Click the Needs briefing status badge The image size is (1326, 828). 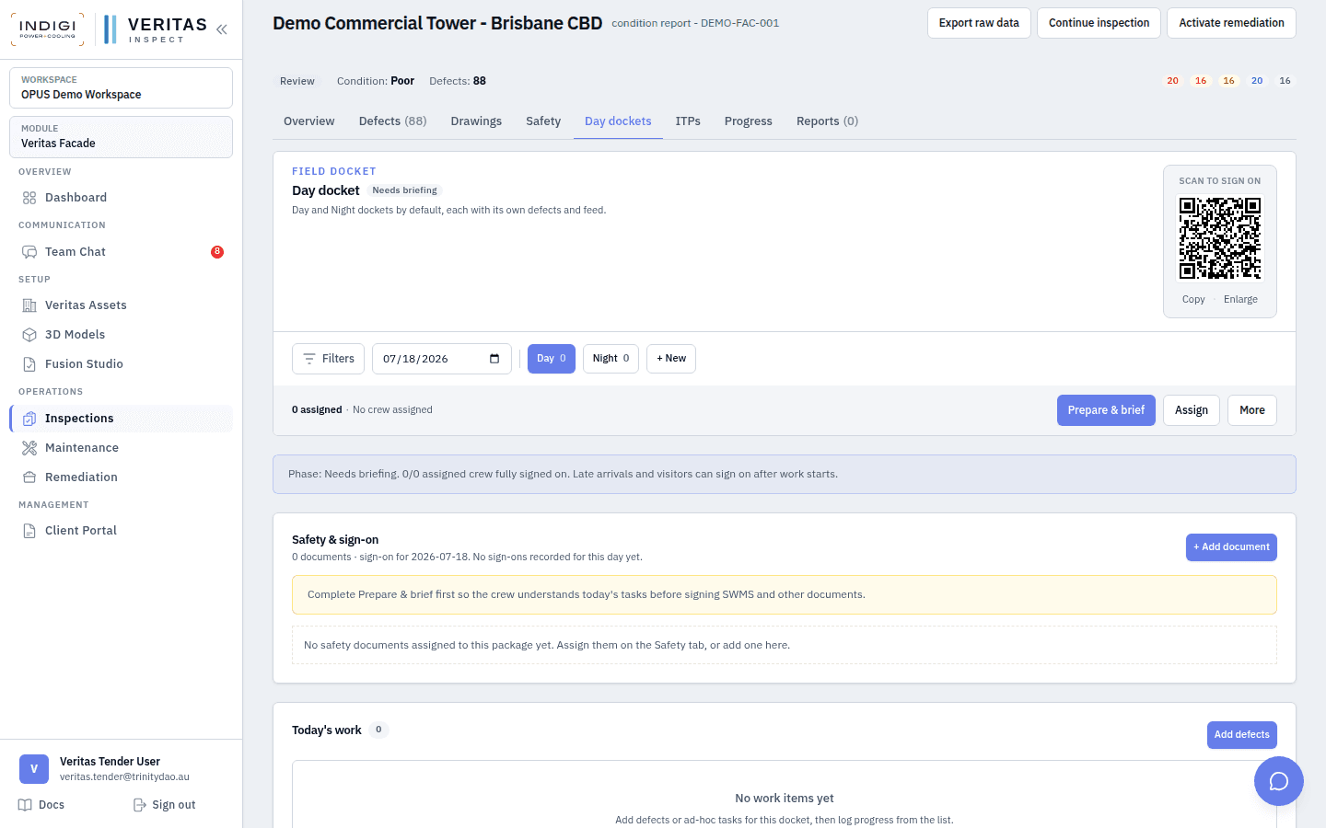[405, 190]
